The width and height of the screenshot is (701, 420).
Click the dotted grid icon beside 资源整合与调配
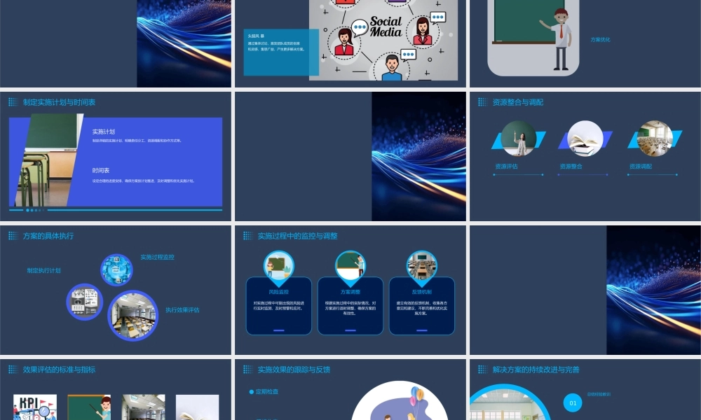click(483, 102)
